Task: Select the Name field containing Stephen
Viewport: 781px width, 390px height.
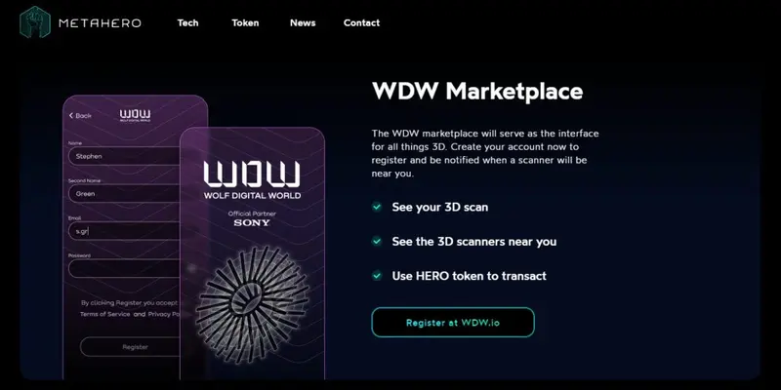Action: click(124, 156)
